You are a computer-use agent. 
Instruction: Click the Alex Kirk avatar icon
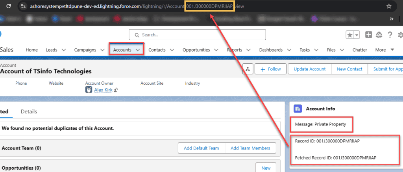tap(89, 90)
